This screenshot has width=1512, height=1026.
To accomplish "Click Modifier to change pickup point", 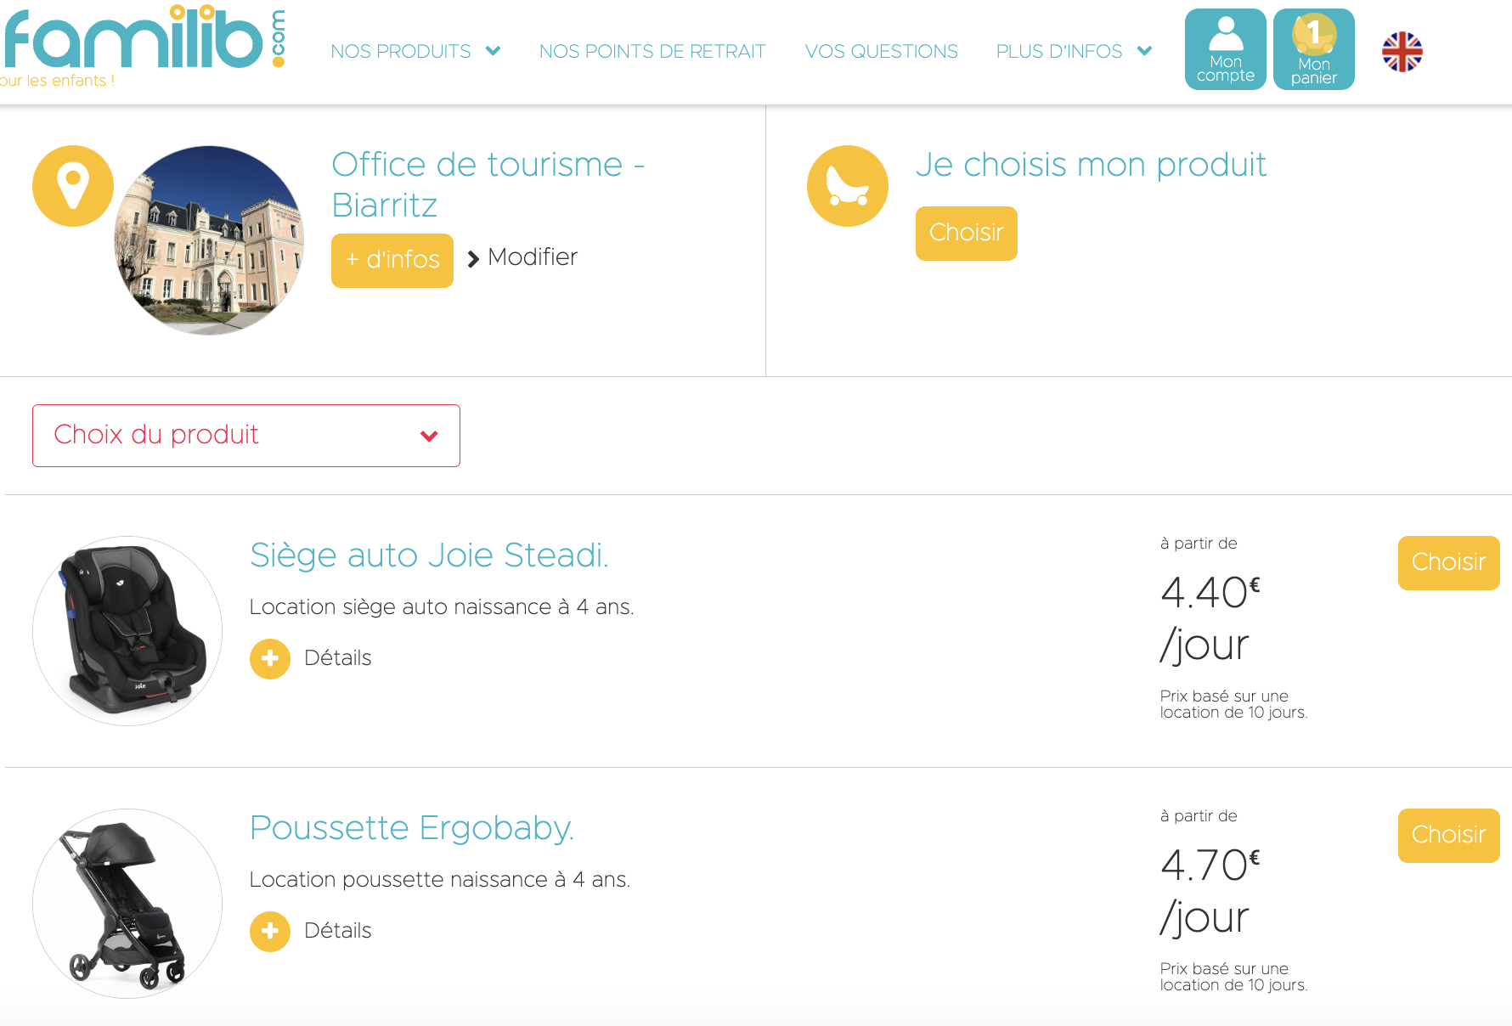I will click(532, 257).
